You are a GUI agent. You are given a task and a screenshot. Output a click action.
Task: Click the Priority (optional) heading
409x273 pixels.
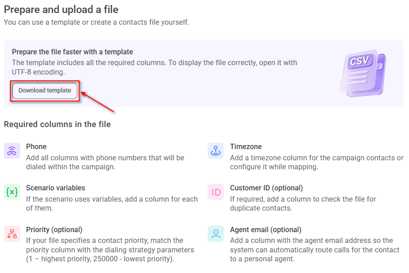(54, 230)
